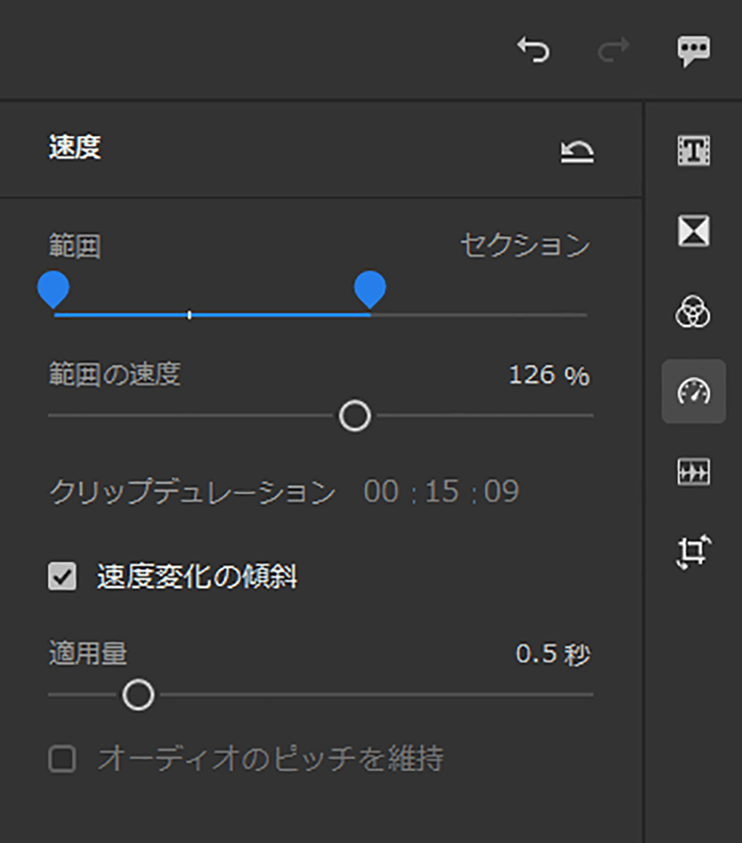Screen dimensions: 742x843
Task: Uncheck the 速度変化の傾斜 checkbox
Action: [x=63, y=577]
